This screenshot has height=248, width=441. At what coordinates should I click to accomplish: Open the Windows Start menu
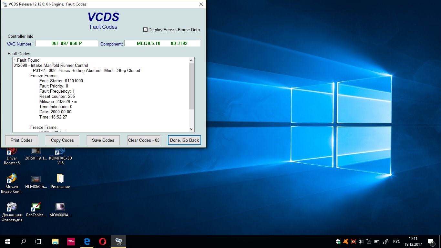(x=7, y=241)
